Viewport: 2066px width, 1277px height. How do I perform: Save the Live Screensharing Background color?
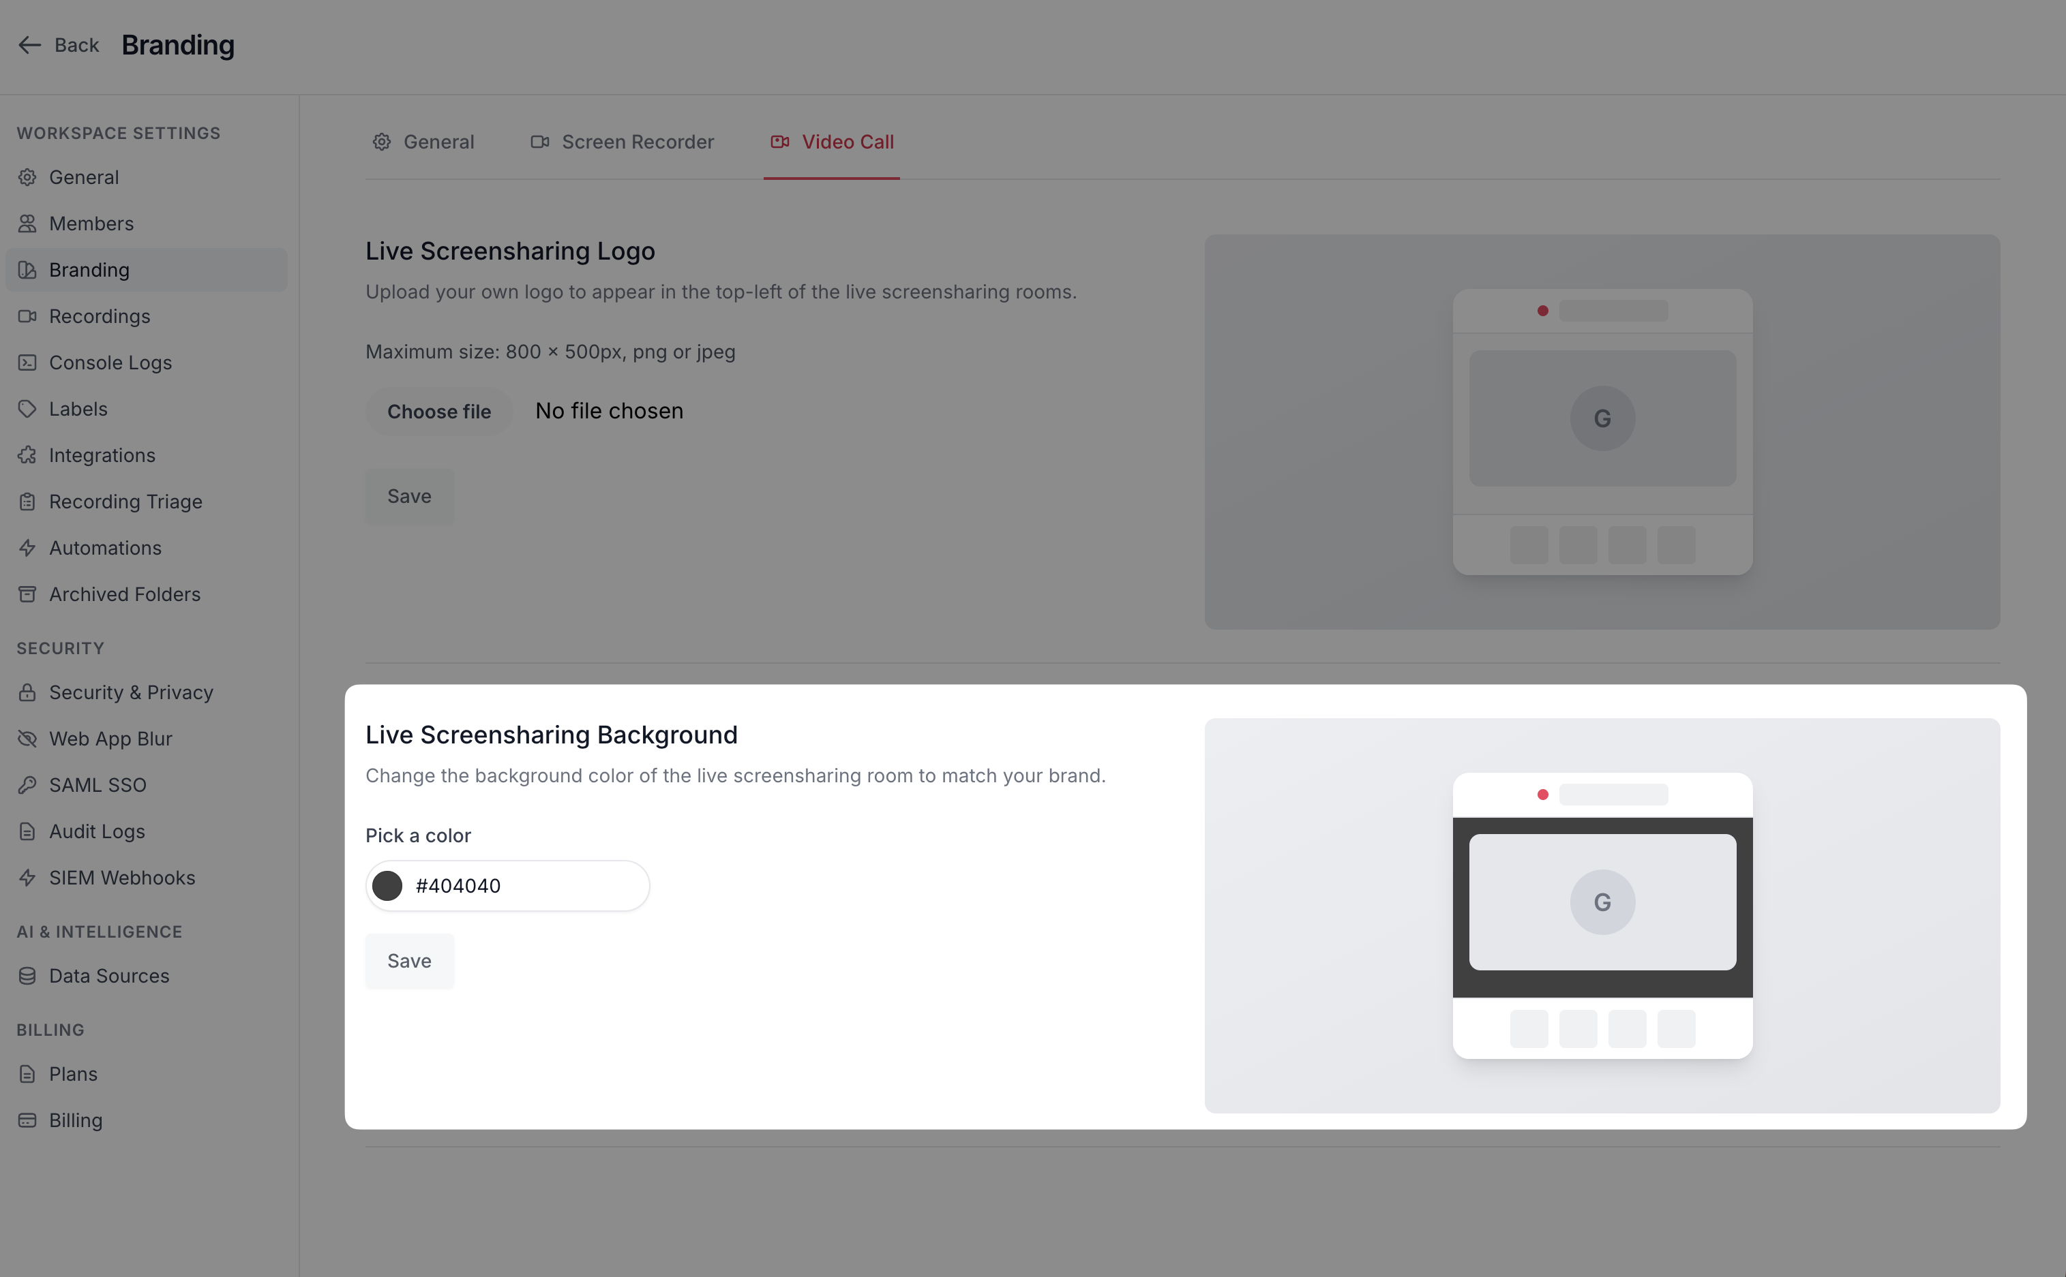[x=409, y=961]
